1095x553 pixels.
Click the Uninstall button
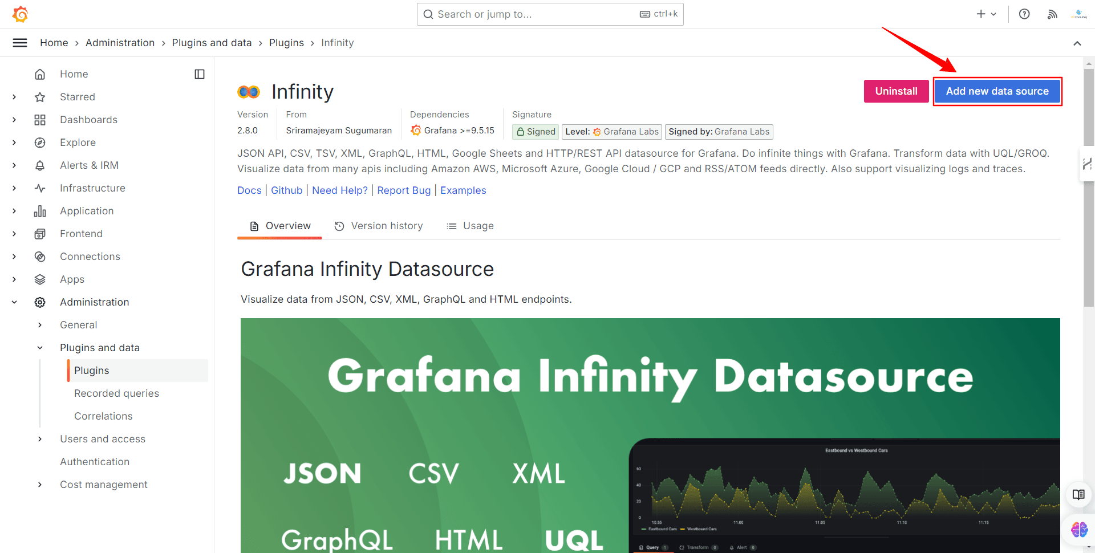tap(896, 91)
